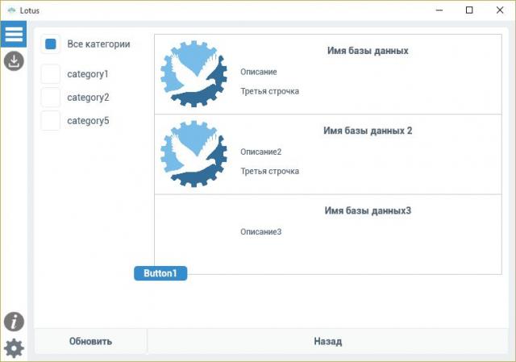The width and height of the screenshot is (516, 362).
Task: Check the category1 checkbox
Action: [50, 73]
